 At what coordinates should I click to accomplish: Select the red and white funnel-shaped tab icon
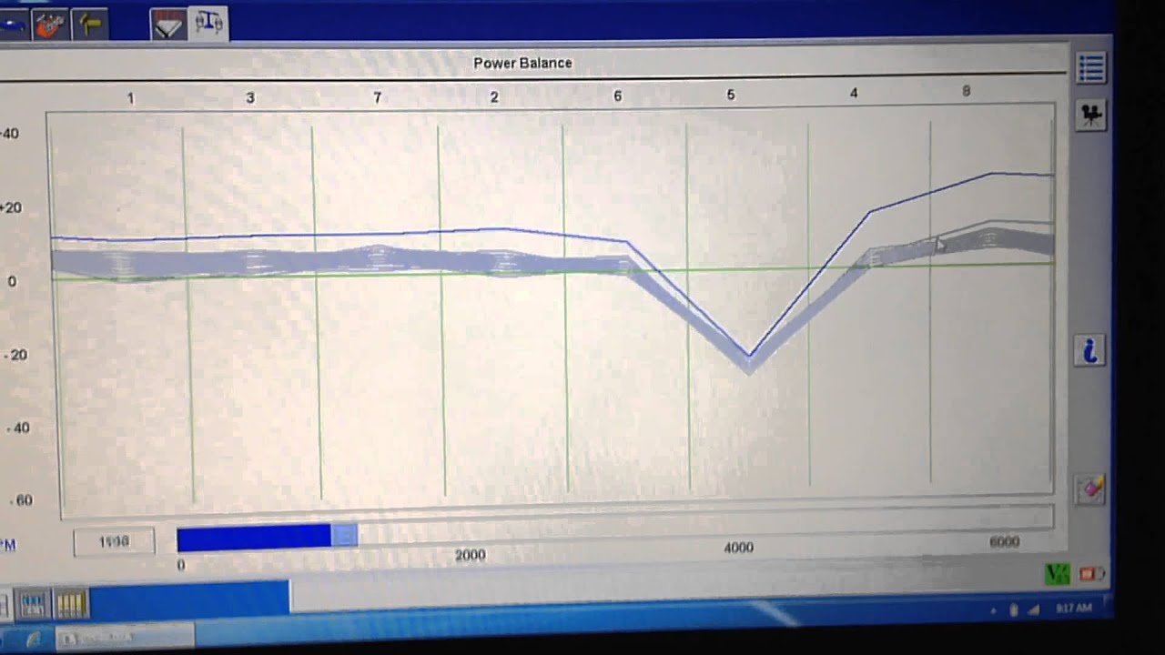pos(167,25)
